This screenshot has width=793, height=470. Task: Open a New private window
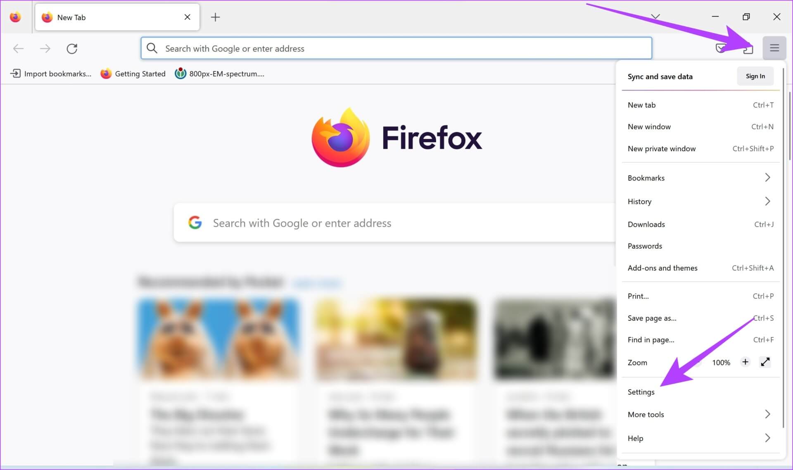pyautogui.click(x=700, y=149)
